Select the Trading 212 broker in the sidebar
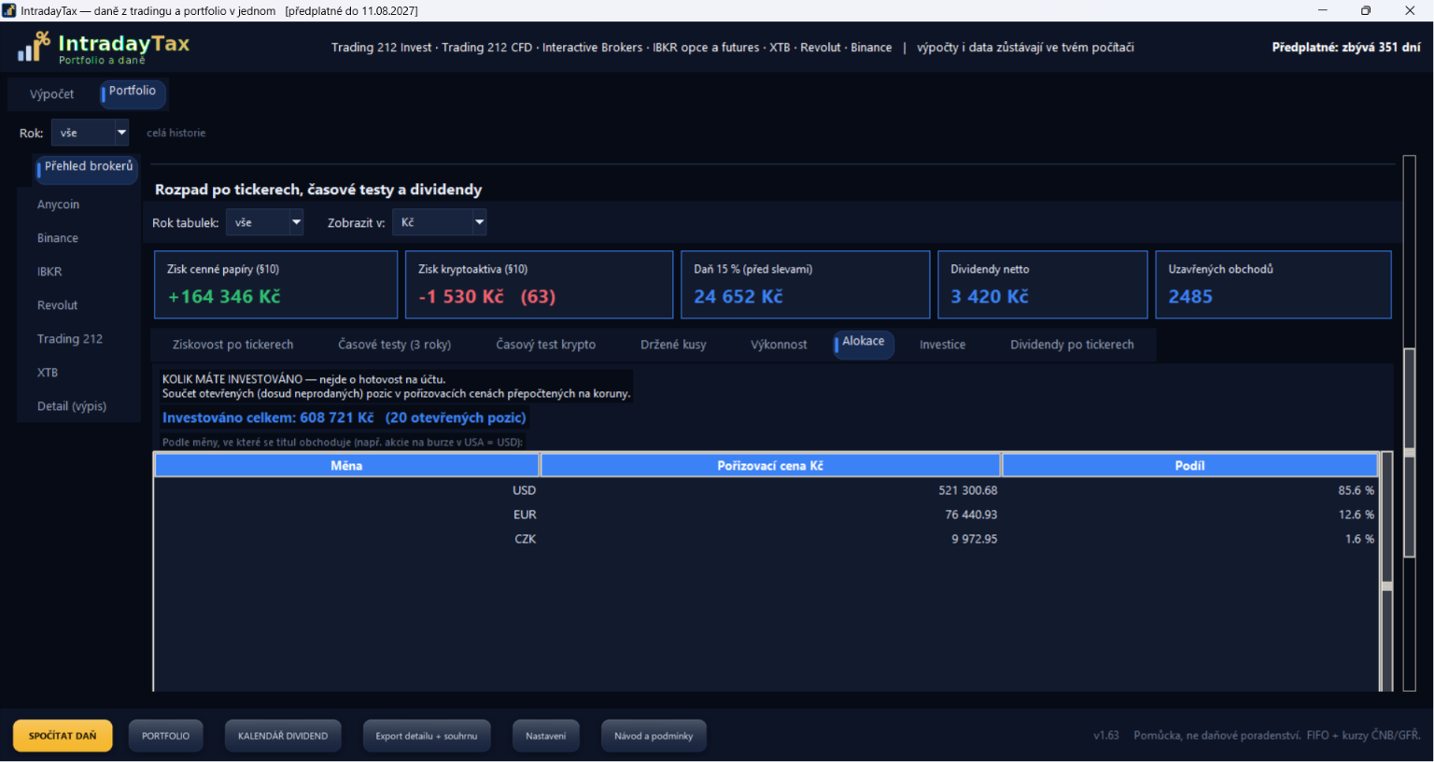Viewport: 1434px width, 762px height. (70, 339)
